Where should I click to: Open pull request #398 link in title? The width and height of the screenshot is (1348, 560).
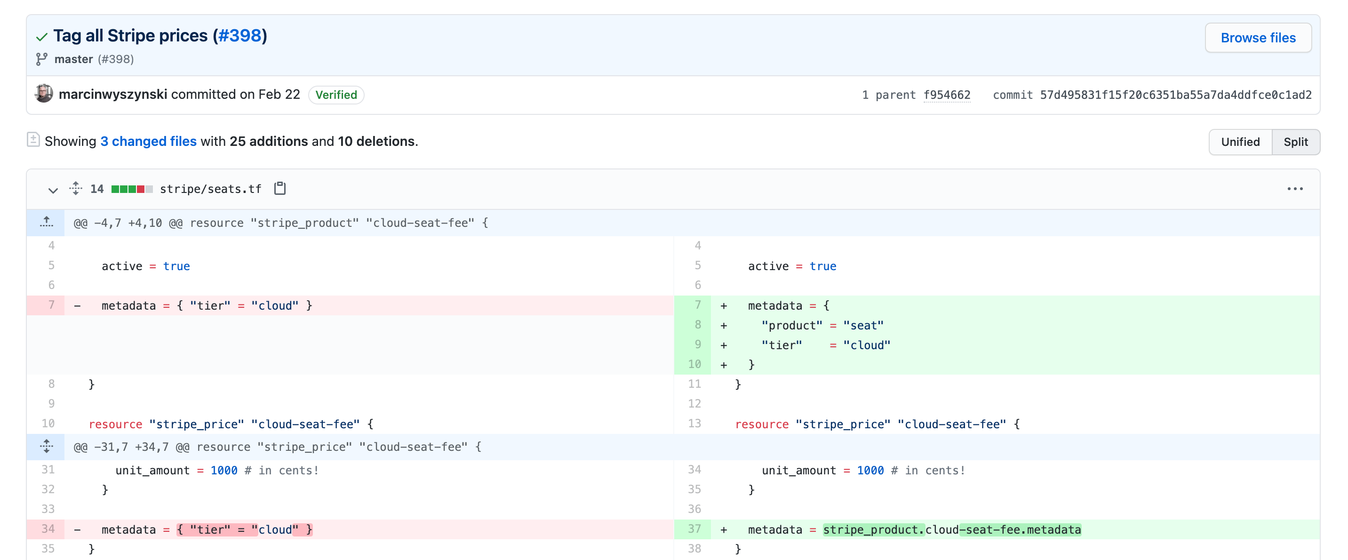pyautogui.click(x=239, y=36)
